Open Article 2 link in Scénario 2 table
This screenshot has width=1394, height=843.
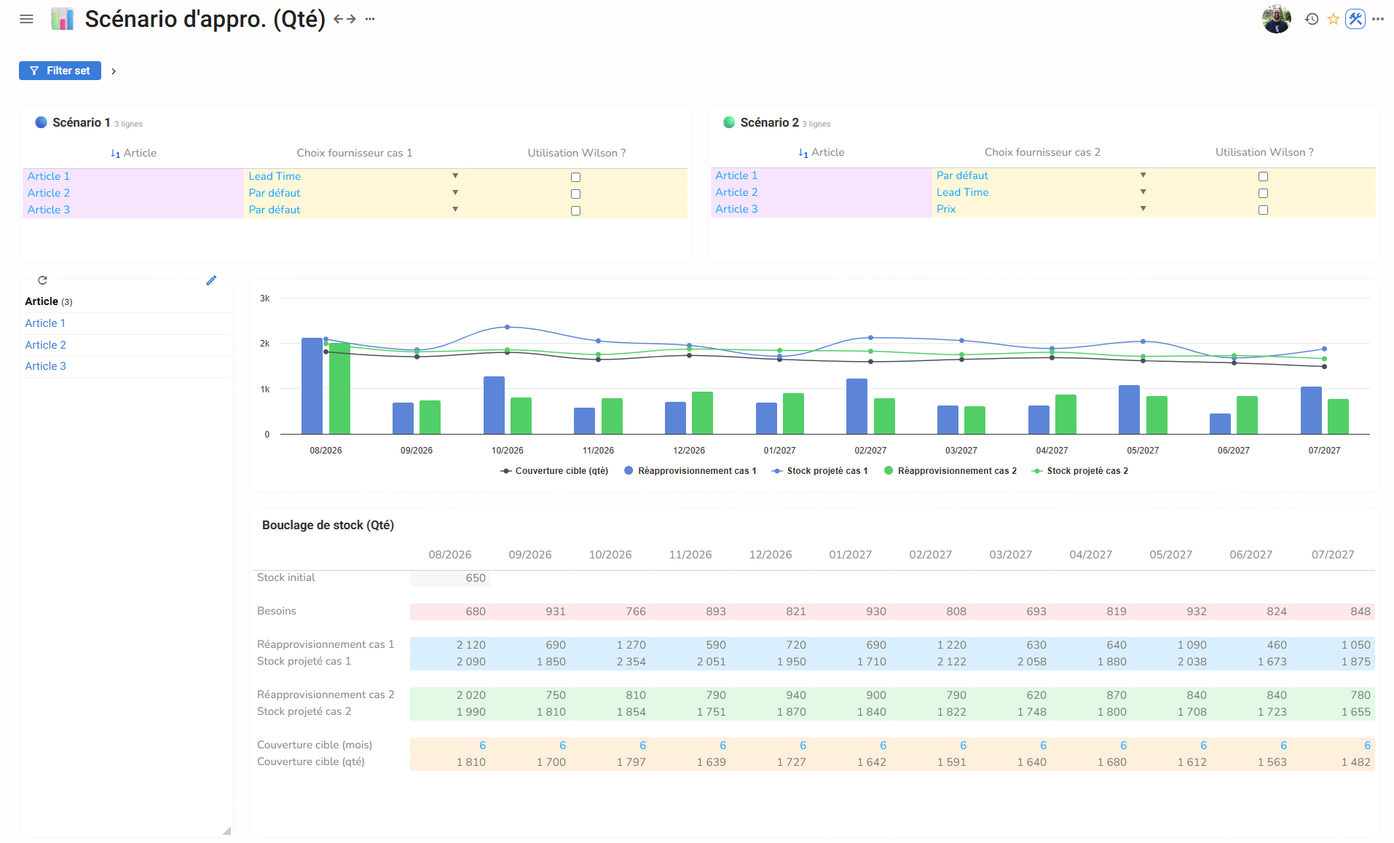tap(736, 192)
